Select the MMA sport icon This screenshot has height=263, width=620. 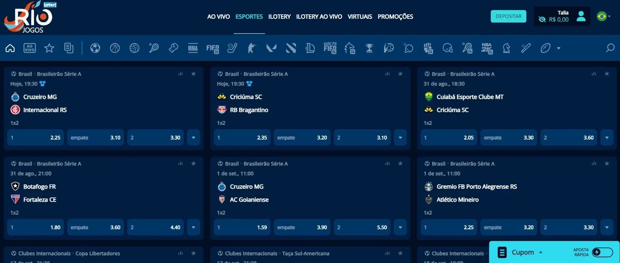pos(193,48)
